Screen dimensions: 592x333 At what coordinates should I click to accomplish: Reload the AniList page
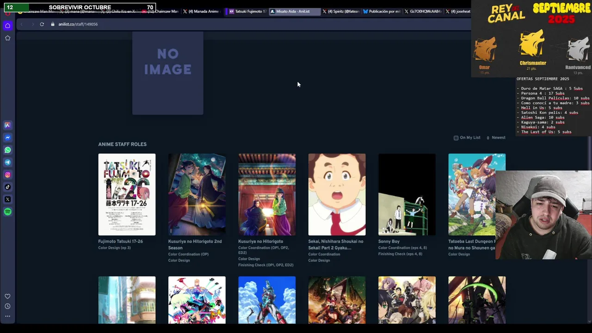pos(42,24)
